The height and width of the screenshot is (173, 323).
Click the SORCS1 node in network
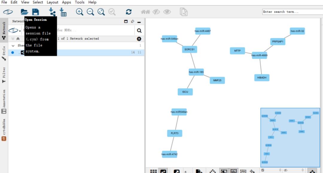coord(189,49)
